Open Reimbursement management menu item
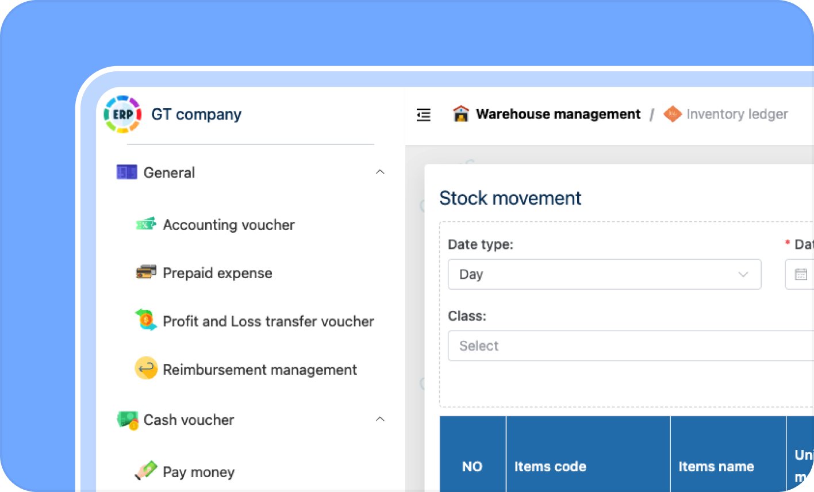 tap(260, 370)
